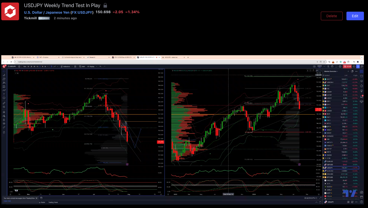This screenshot has height=208, width=368.
Task: Switch to the VIX browser tab in the chart image
Action: pyautogui.click(x=23, y=57)
